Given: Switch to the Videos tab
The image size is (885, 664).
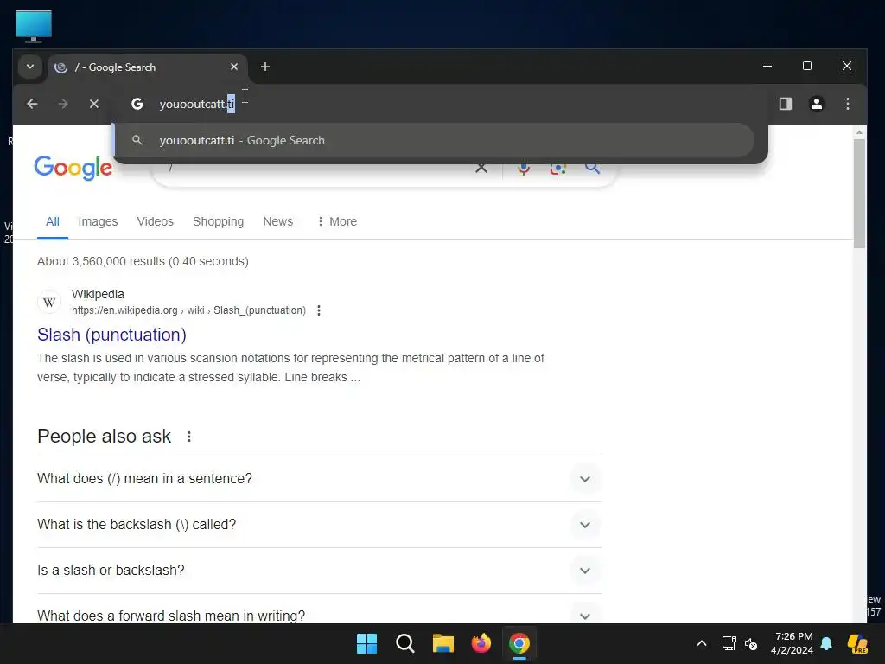Looking at the screenshot, I should tap(156, 222).
